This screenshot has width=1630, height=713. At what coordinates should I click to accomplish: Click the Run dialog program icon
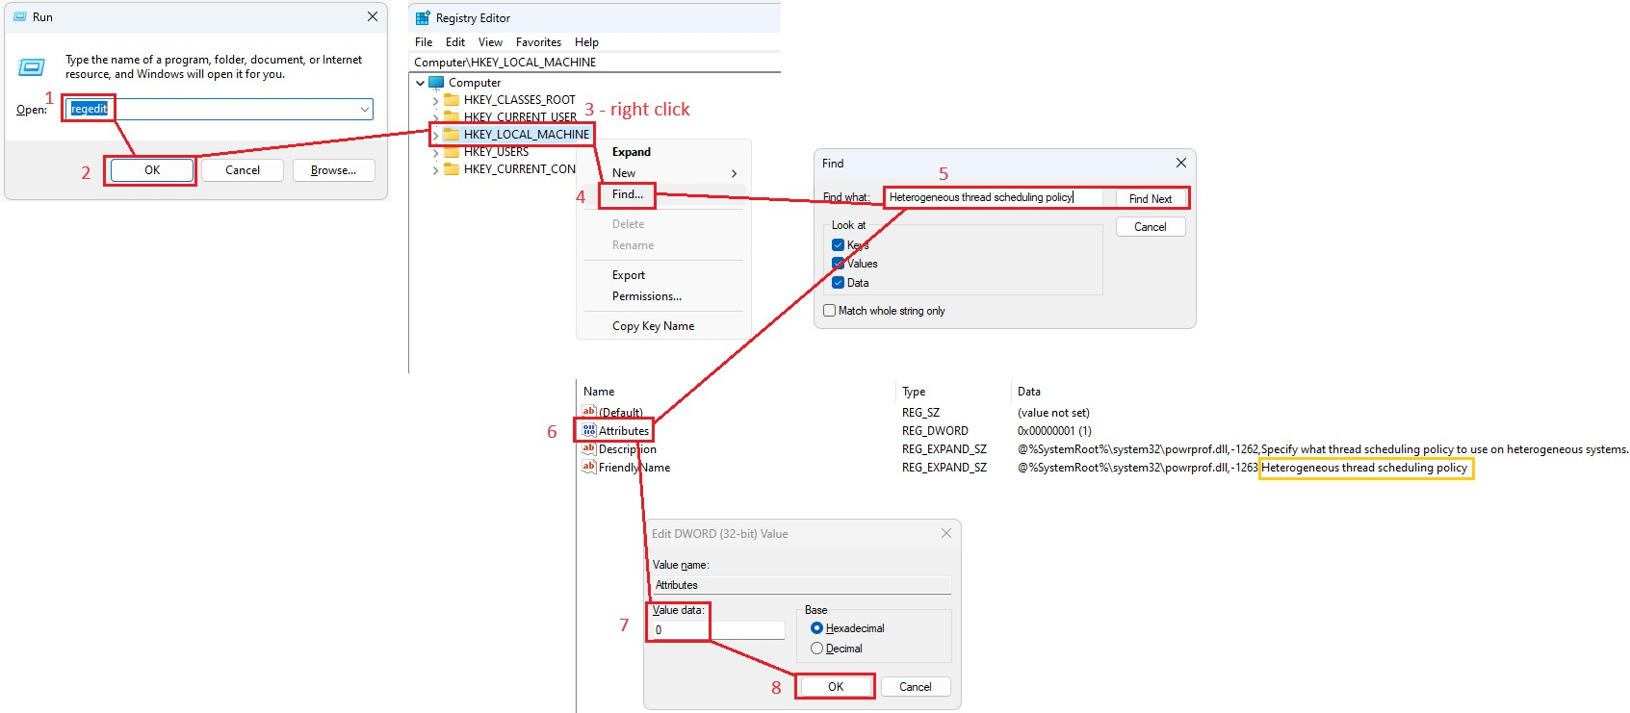click(31, 66)
